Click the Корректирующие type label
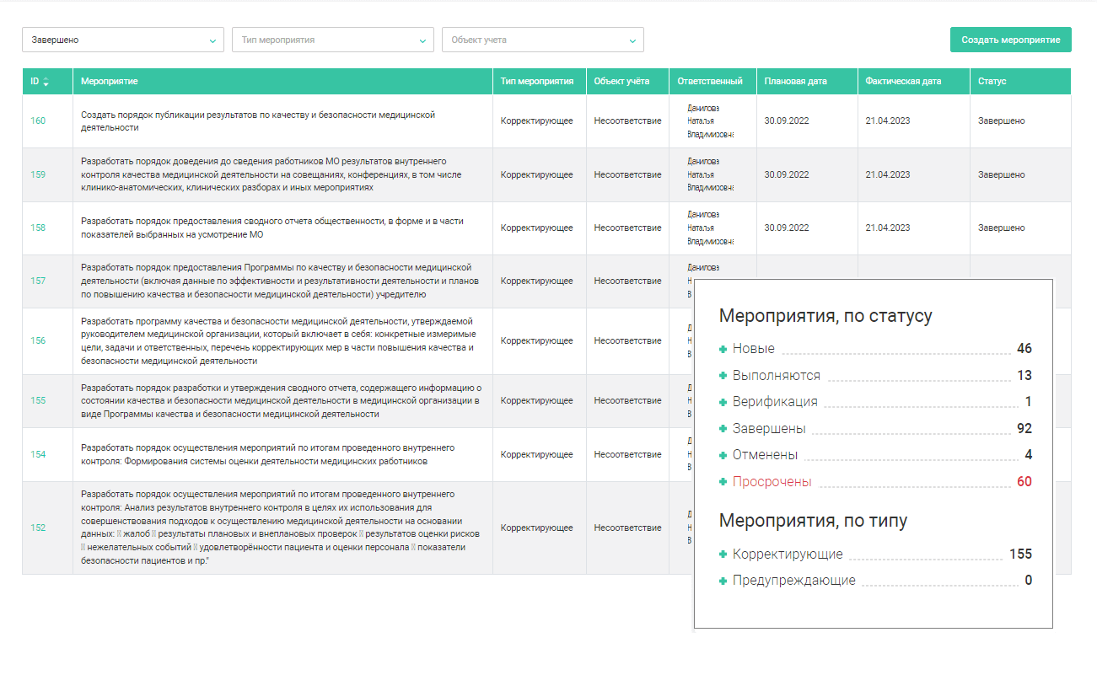Screen dimensions: 1097x675 788,554
